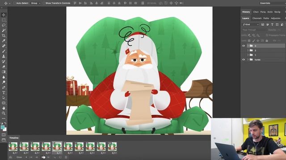This screenshot has height=160, width=286.
Task: Select the Dodge tool
Action: 4,82
